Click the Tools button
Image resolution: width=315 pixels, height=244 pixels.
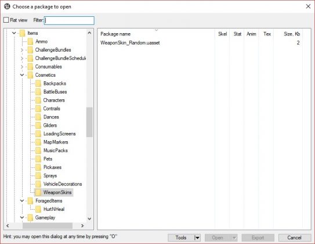(x=181, y=238)
